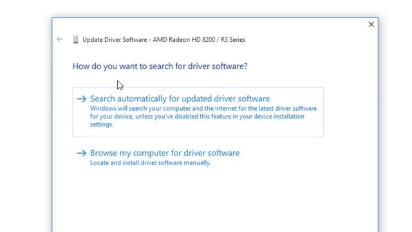This screenshot has width=412, height=232.
Task: Click the 'How do you want to search' heading
Action: point(160,66)
